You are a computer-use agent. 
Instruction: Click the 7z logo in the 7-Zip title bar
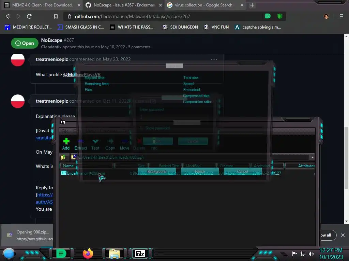click(x=63, y=122)
